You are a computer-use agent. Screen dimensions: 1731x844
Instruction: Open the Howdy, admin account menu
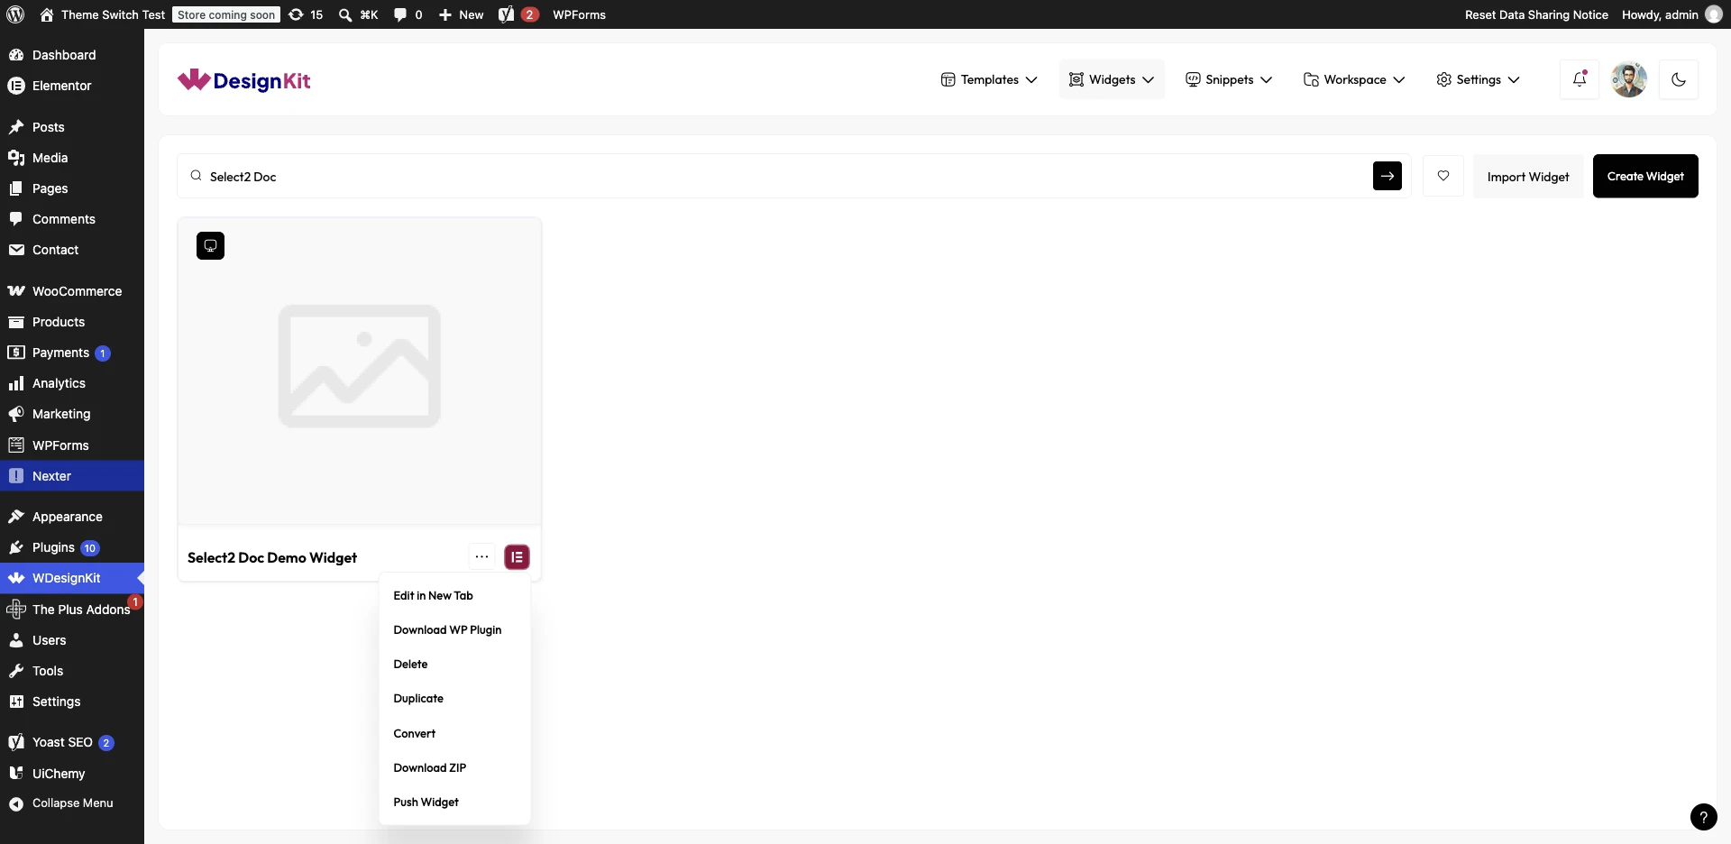1671,14
